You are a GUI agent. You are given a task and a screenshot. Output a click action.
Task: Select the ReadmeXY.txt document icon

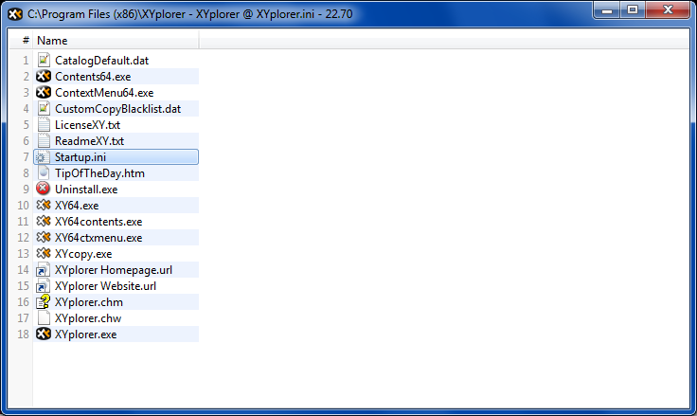[44, 140]
